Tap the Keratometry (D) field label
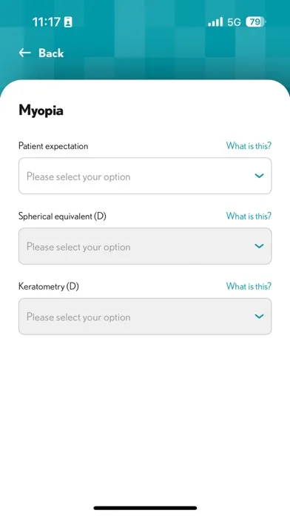The height and width of the screenshot is (516, 290). point(49,287)
